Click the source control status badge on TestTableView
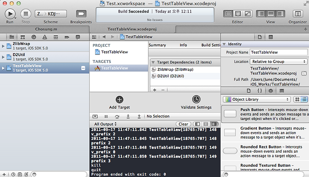The width and height of the screenshot is (309, 177). coord(83,68)
